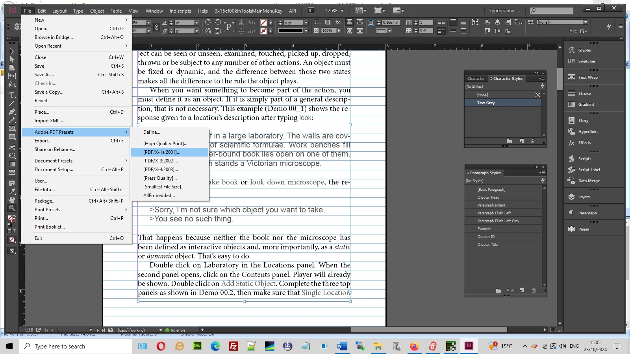Open the Typography workspace switcher
The width and height of the screenshot is (630, 354).
pyautogui.click(x=505, y=11)
